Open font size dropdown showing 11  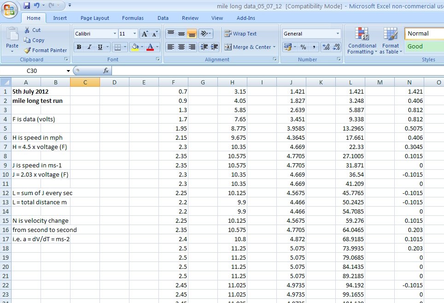[135, 34]
